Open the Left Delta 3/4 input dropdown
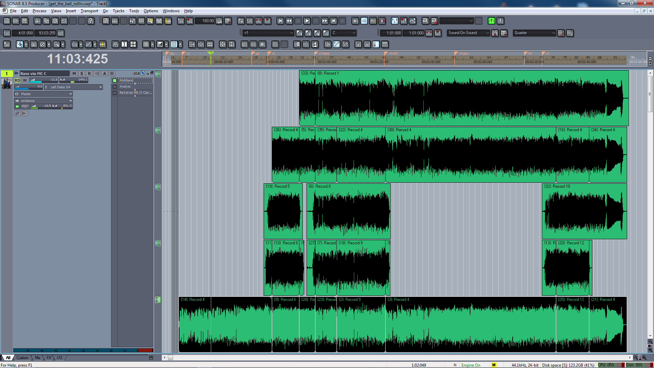654x368 pixels. coord(100,87)
